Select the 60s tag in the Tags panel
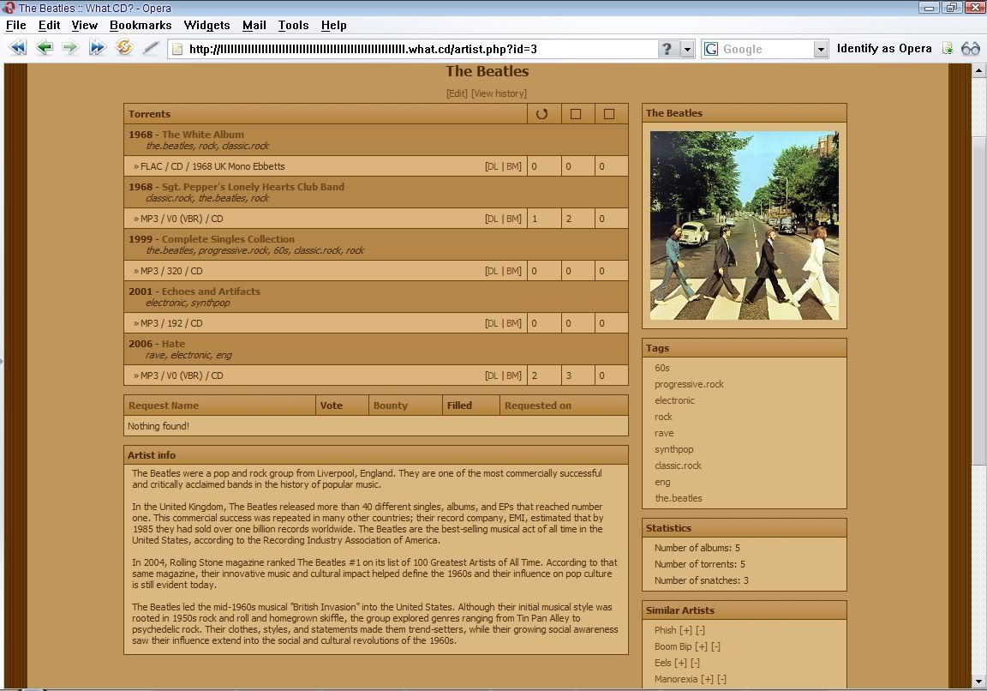Viewport: 987px width, 691px height. coord(662,368)
